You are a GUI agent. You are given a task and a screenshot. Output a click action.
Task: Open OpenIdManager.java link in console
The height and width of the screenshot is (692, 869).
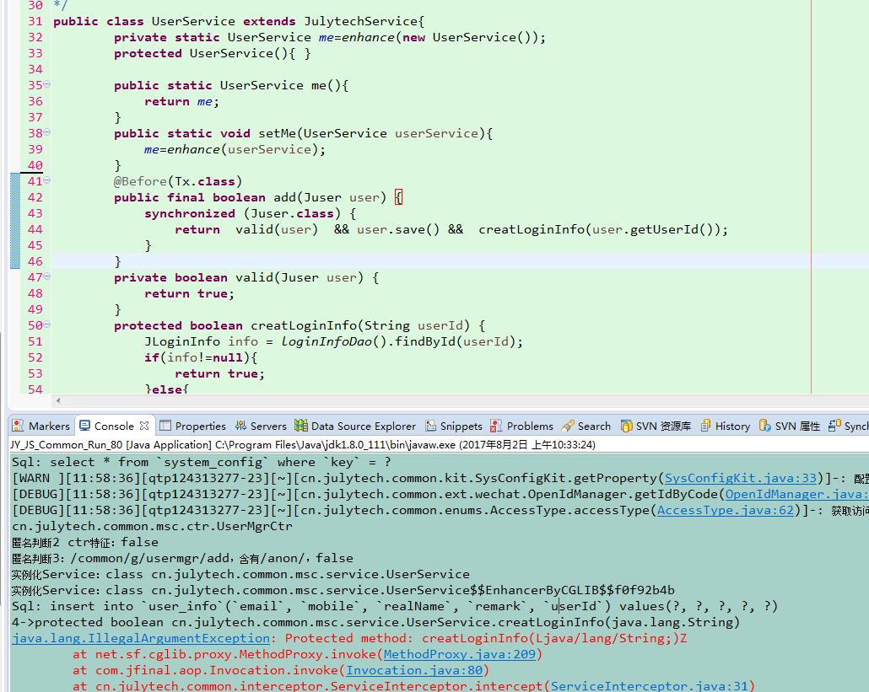[796, 495]
